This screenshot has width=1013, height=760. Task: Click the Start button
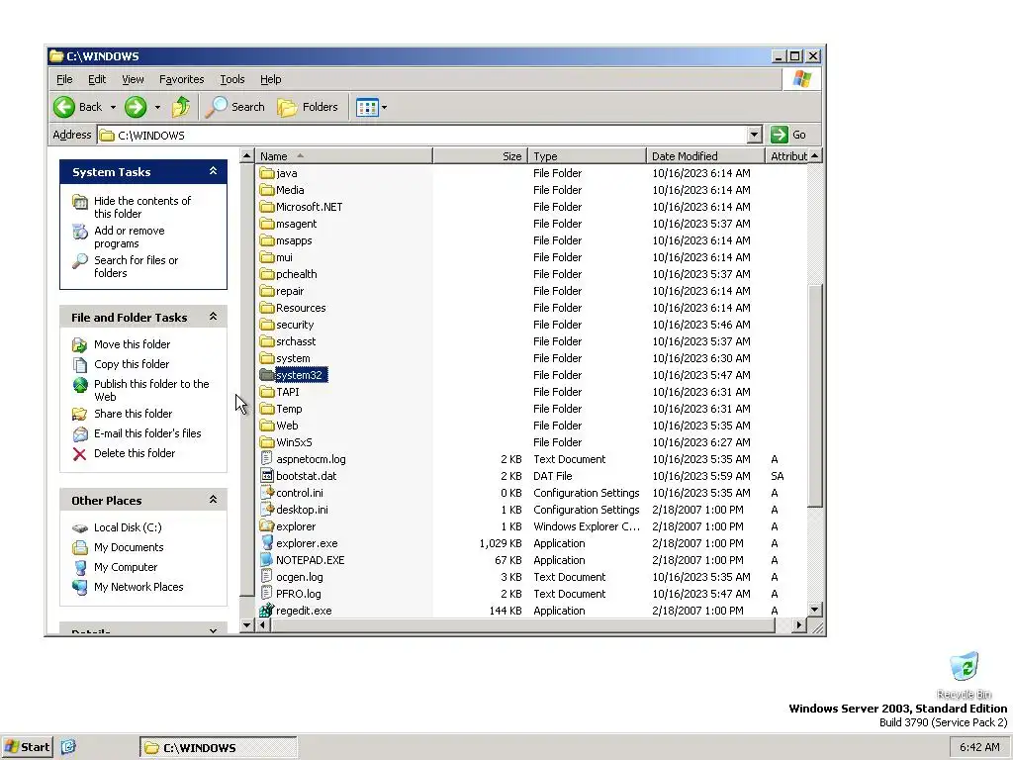click(x=27, y=747)
